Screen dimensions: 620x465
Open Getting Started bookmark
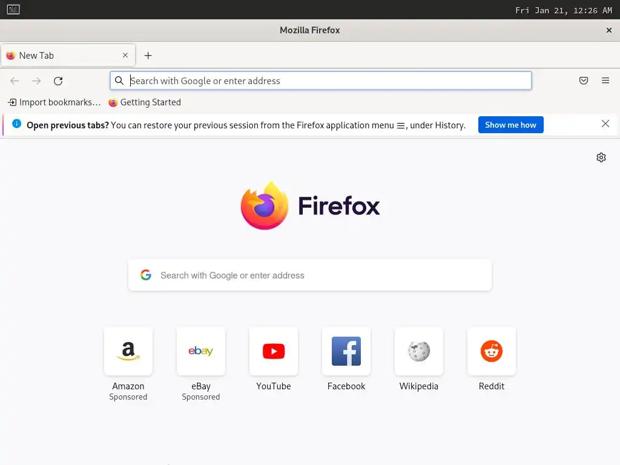click(145, 102)
